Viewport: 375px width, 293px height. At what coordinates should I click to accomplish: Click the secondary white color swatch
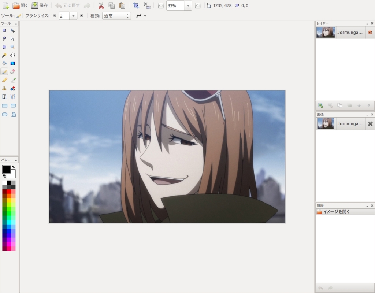pyautogui.click(x=12, y=175)
